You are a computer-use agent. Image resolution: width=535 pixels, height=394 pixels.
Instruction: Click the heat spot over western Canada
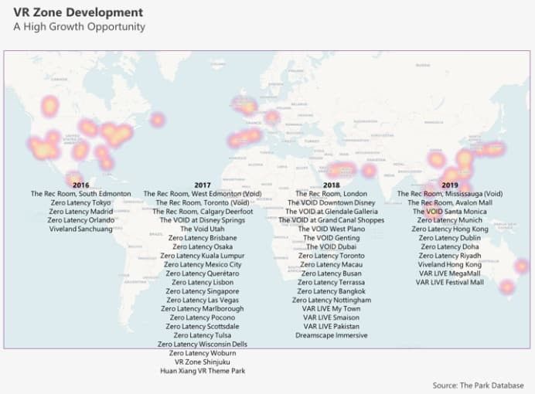point(50,106)
